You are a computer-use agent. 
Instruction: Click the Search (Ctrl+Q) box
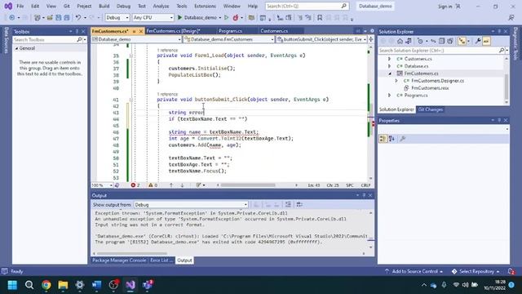[307, 6]
